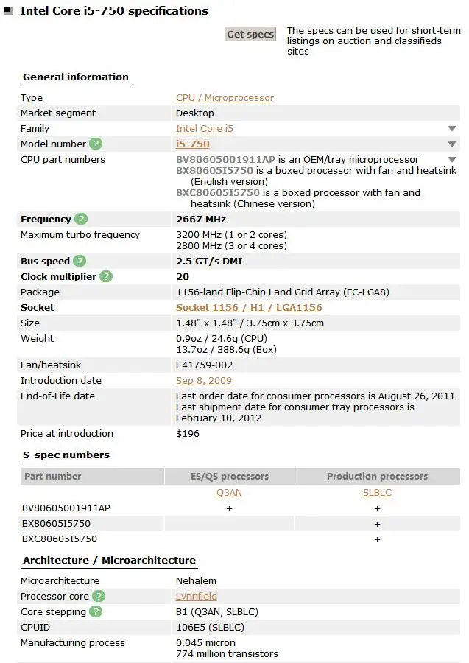469x663 pixels.
Task: Open the Q3AN S-spec link
Action: (x=229, y=493)
